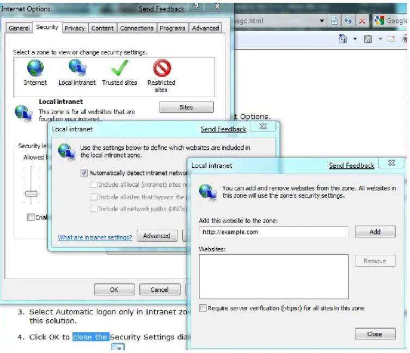Image resolution: width=410 pixels, height=353 pixels.
Task: Click the browser Home icon
Action: 343,39
